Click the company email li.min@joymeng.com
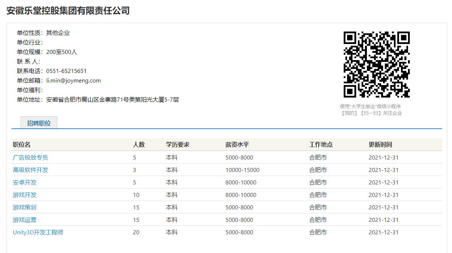 click(73, 81)
